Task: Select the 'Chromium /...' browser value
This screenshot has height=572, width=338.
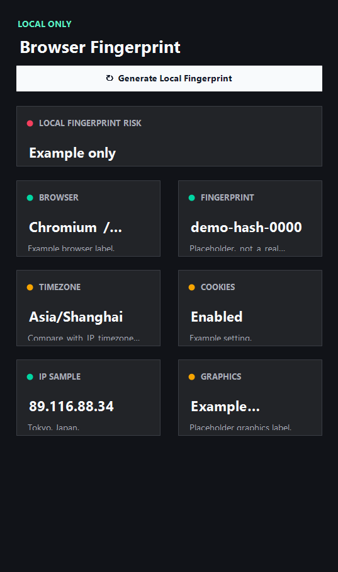Action: [x=76, y=227]
